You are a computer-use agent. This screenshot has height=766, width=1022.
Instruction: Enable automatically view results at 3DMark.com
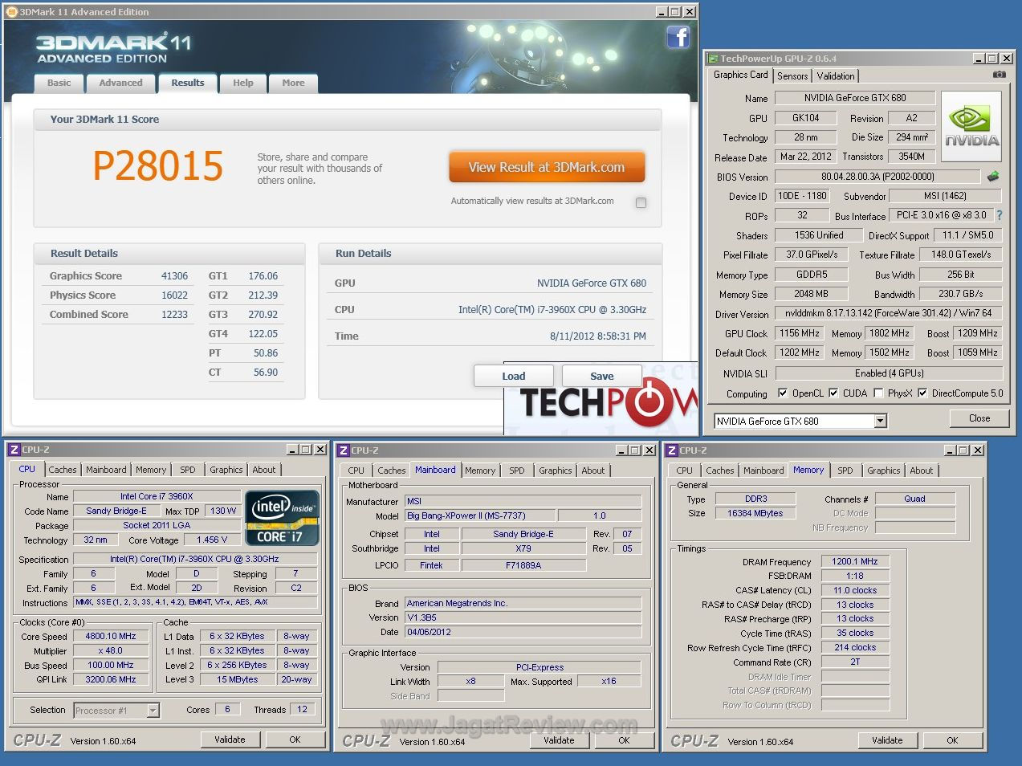click(641, 202)
